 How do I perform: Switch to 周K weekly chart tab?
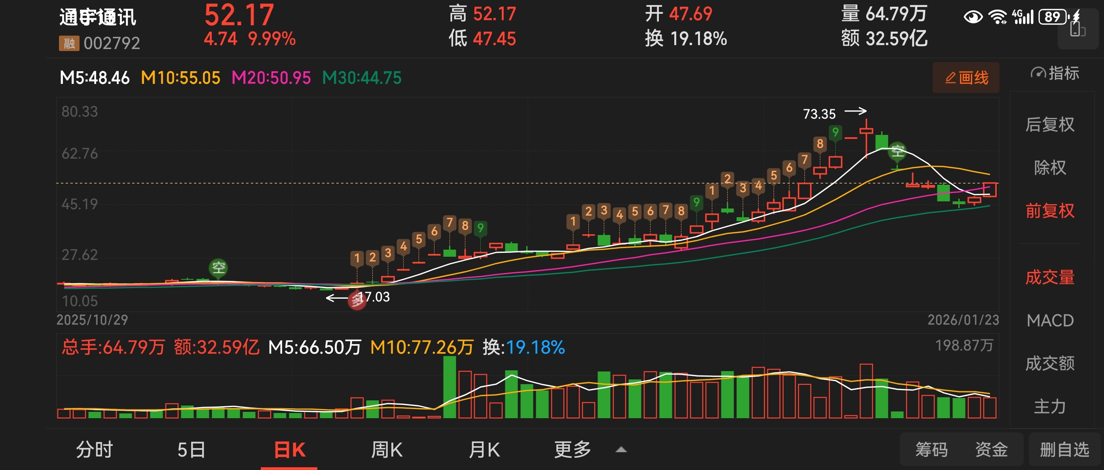[387, 449]
